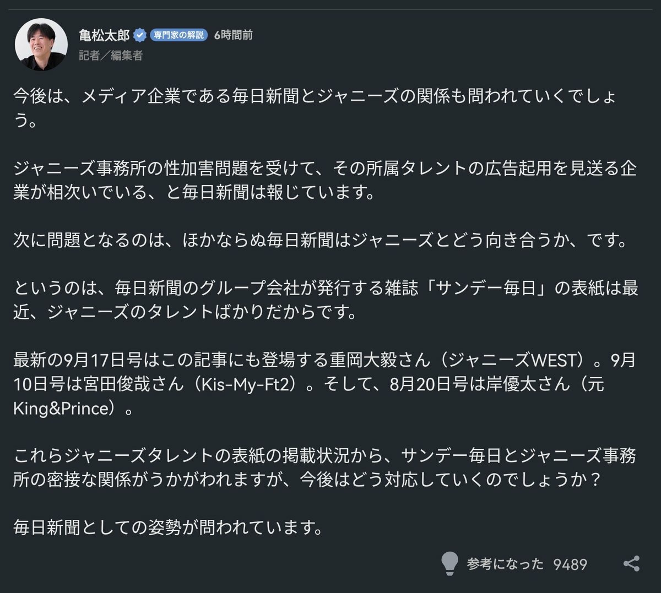The image size is (661, 593).
Task: Click paragraph starting これらジャニーズタレント
Action: pyautogui.click(x=325, y=467)
